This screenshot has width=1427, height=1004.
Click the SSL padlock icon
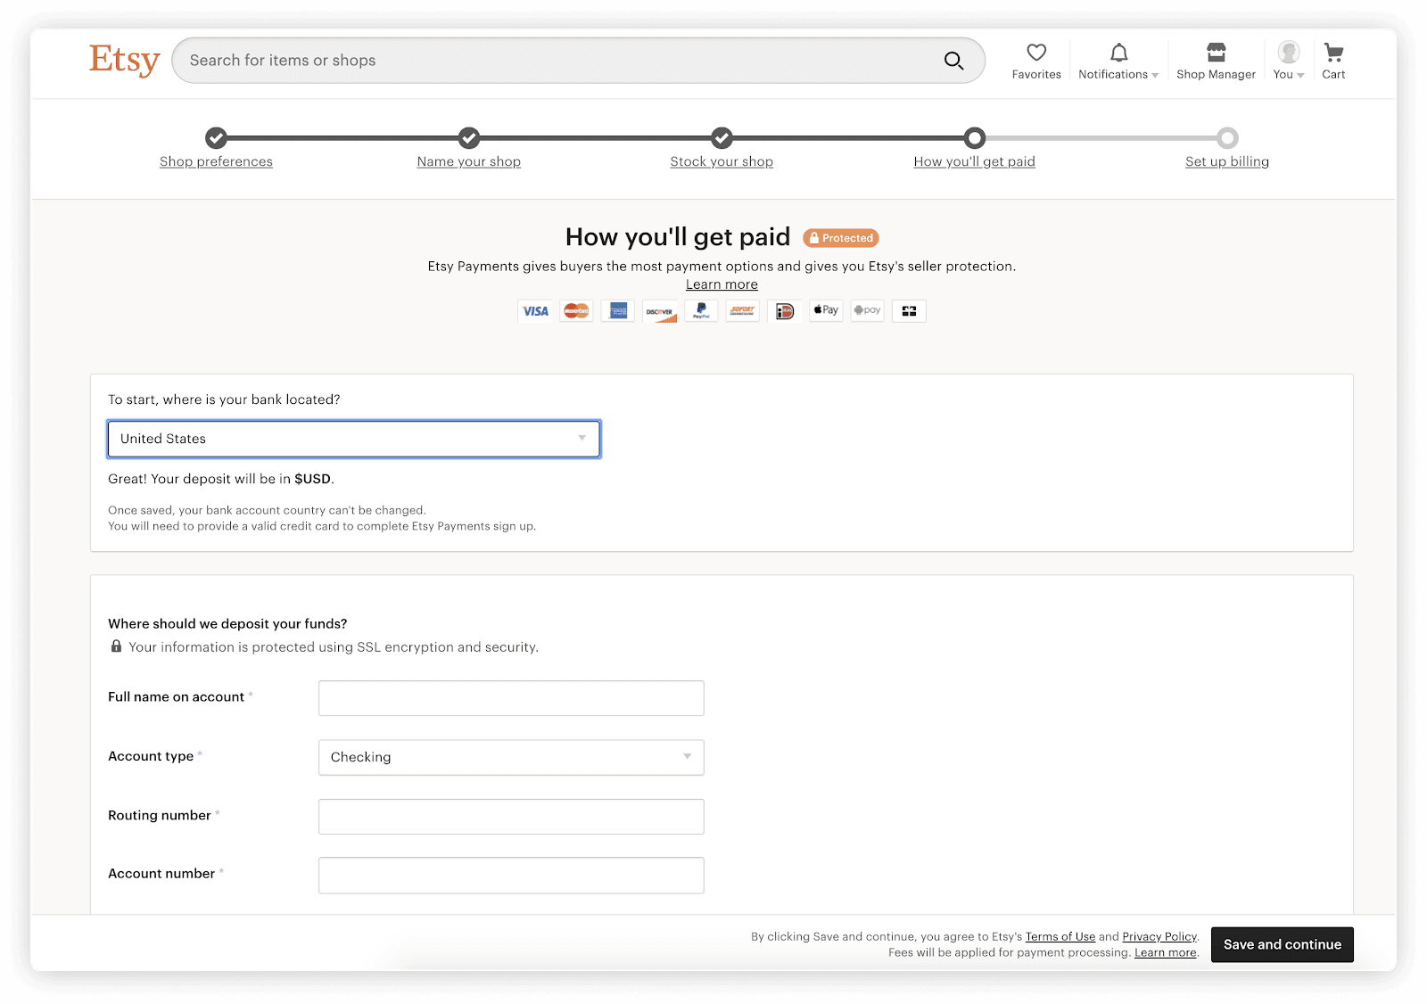point(116,646)
